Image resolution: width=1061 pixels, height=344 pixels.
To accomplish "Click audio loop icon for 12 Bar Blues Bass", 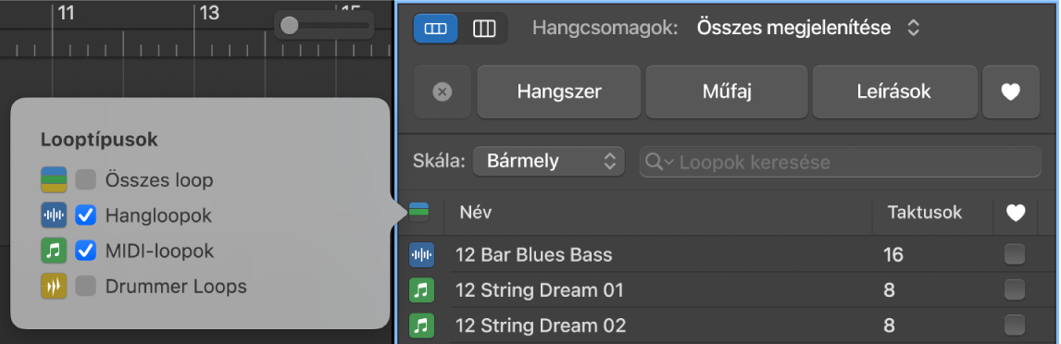I will tap(421, 255).
